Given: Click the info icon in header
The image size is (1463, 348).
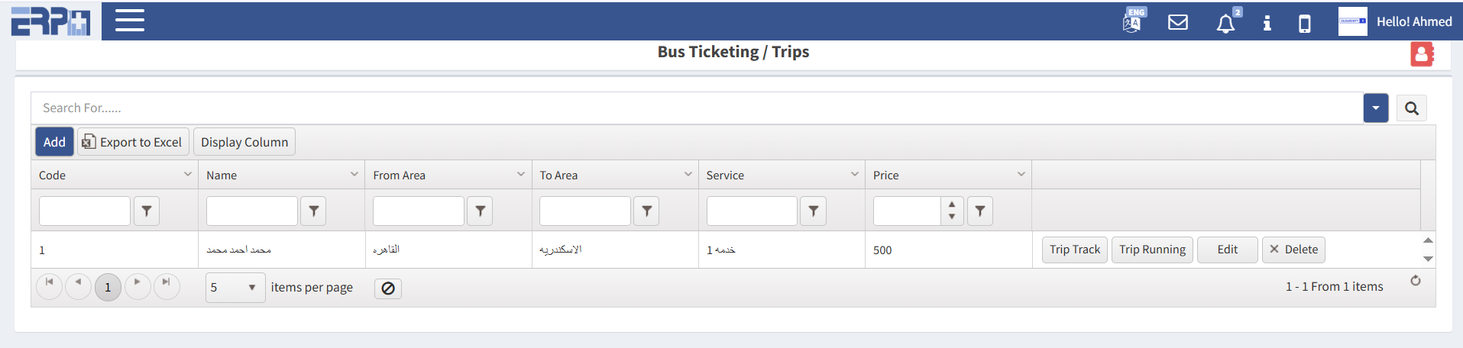Looking at the screenshot, I should click(1267, 23).
